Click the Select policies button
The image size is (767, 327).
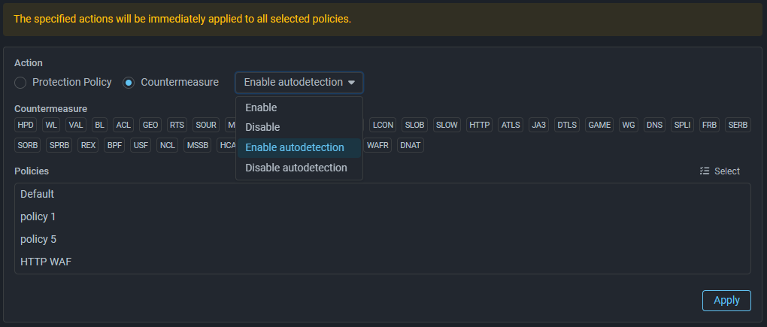pos(720,171)
